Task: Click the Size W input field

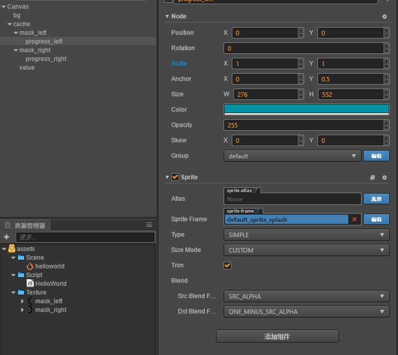Action: (265, 94)
